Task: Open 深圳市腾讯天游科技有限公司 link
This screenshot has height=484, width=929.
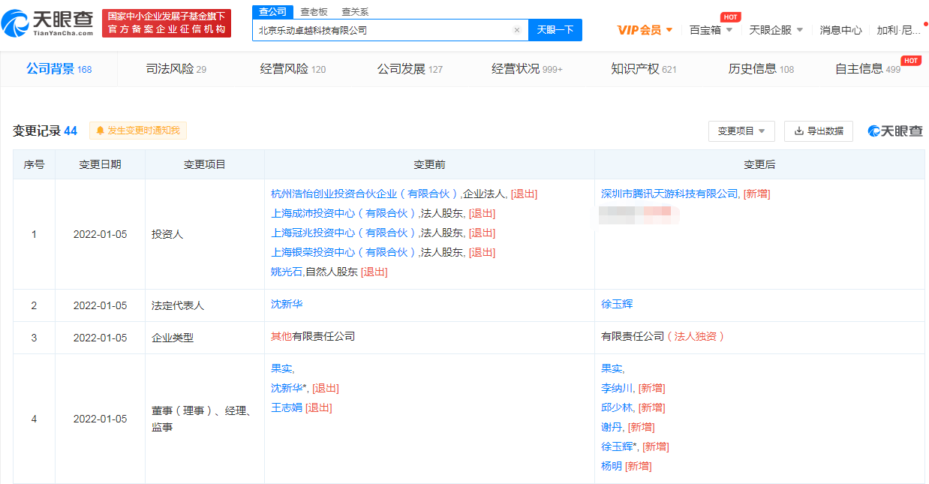Action: (x=669, y=194)
